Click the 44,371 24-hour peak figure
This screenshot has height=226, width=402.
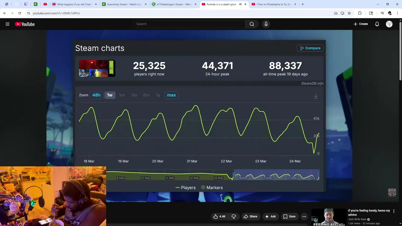tap(217, 66)
